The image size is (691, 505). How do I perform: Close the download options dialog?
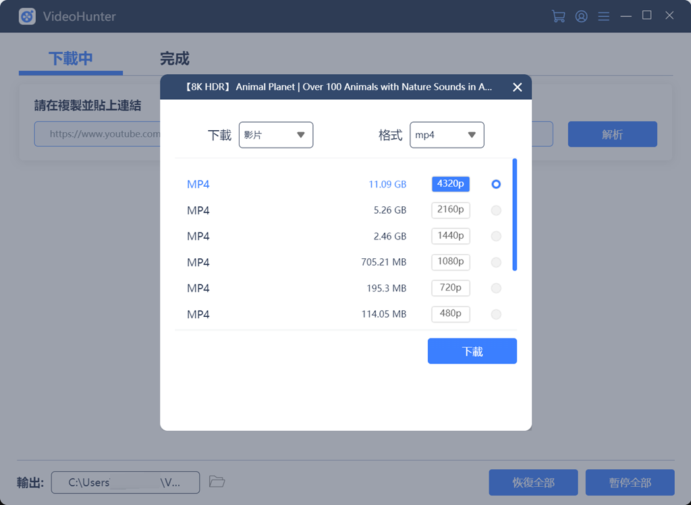click(x=518, y=87)
